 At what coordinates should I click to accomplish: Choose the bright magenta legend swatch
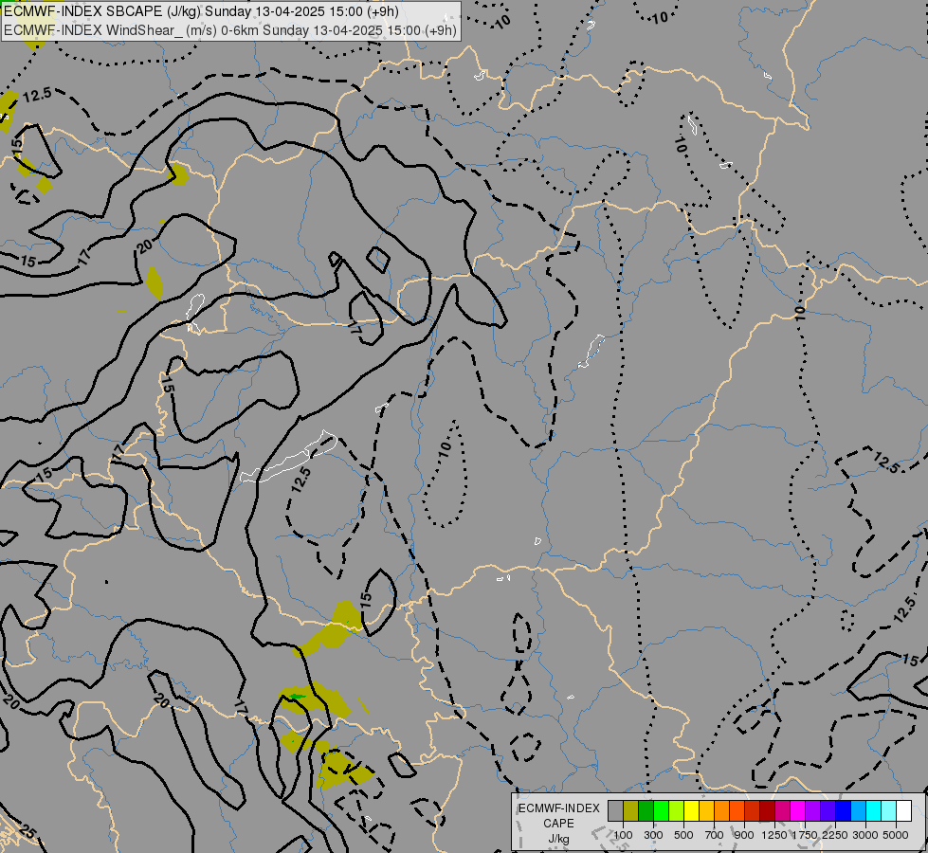point(798,810)
